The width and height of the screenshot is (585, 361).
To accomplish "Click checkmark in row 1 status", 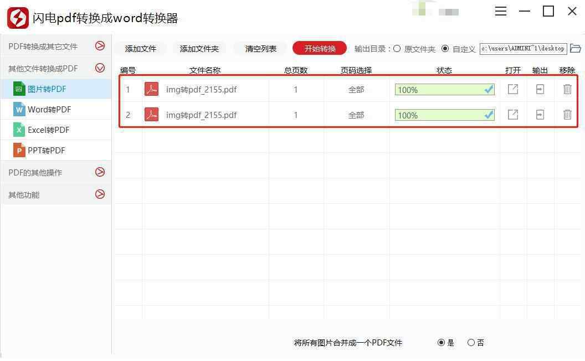I will pyautogui.click(x=489, y=89).
